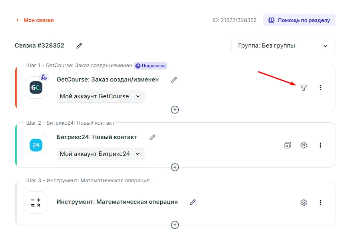The width and height of the screenshot is (359, 233).
Task: Edit the GetCourse step name pencil icon
Action: [x=174, y=80]
